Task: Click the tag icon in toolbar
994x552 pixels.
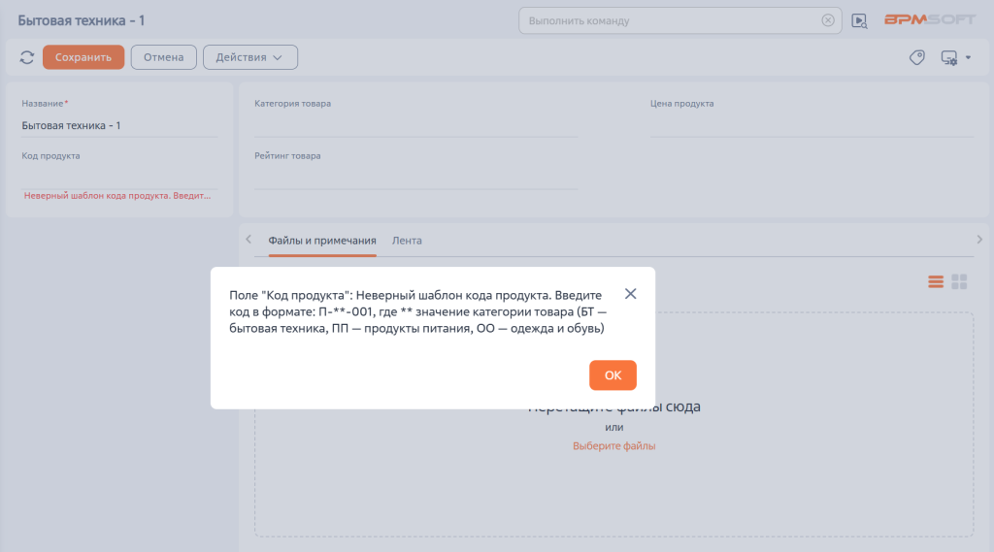Action: point(916,58)
